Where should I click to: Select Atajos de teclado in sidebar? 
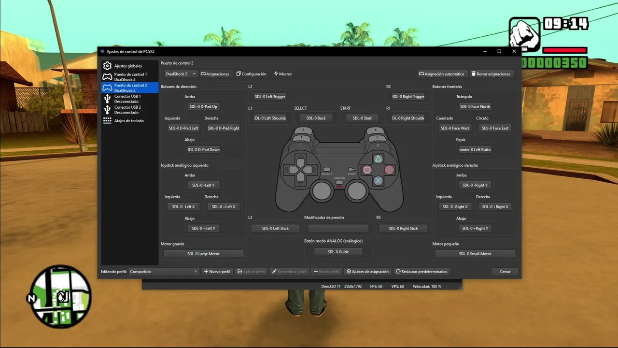130,121
